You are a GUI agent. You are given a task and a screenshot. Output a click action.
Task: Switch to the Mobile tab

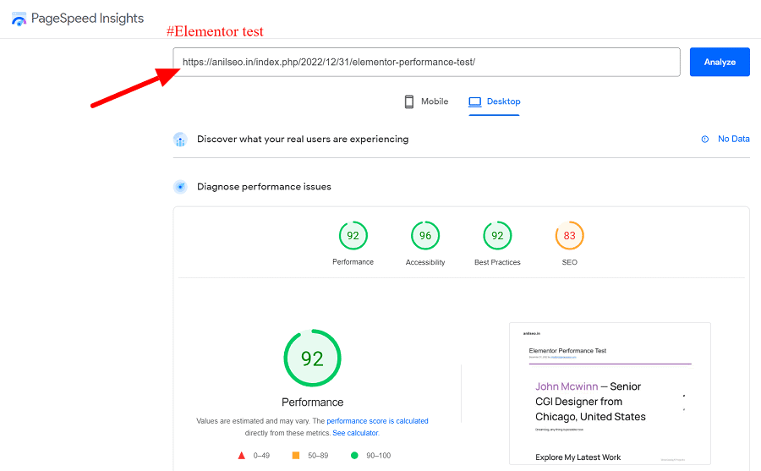pyautogui.click(x=426, y=101)
